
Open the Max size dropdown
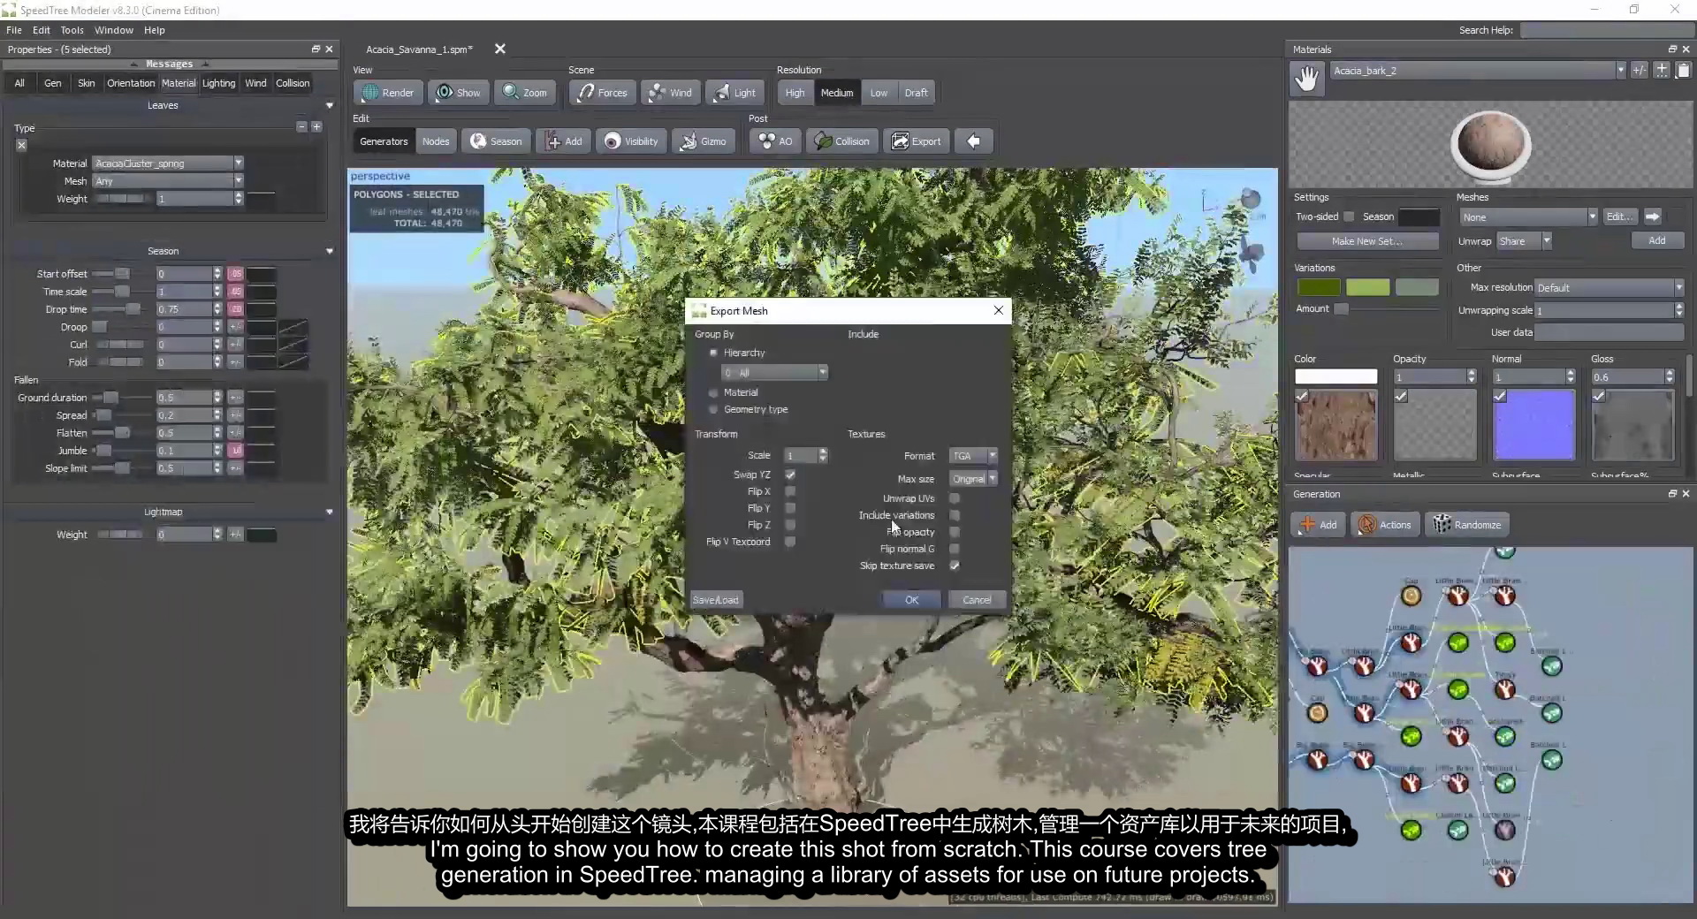973,479
